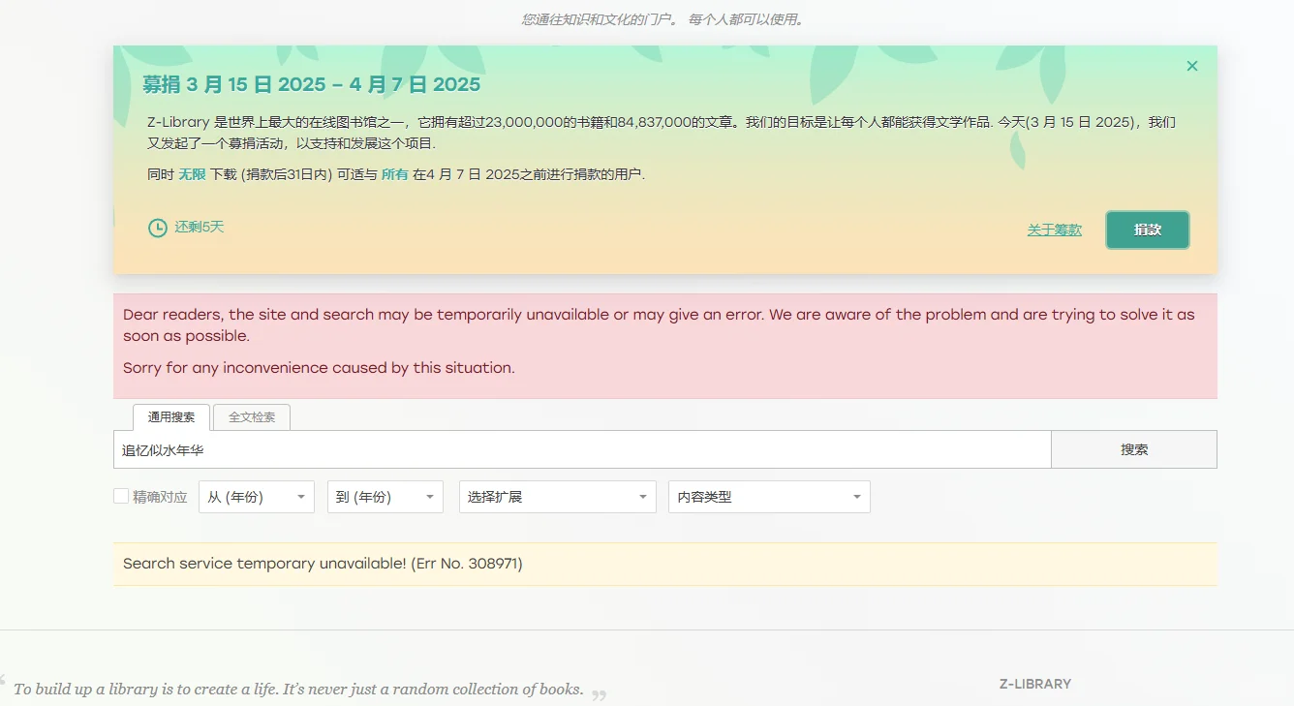Click the library quote in the footer
This screenshot has height=706, width=1294.
(x=298, y=690)
